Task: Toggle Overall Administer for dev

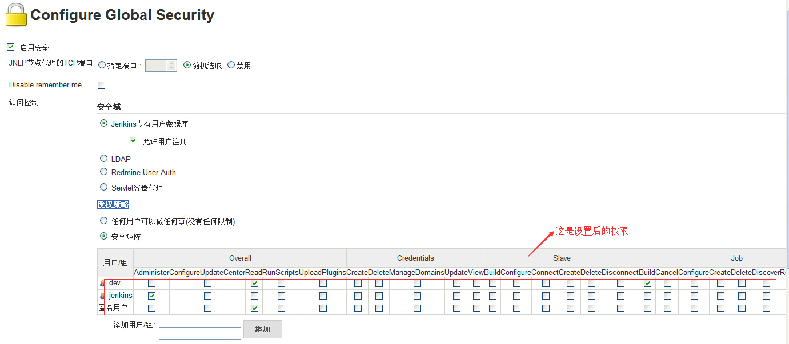Action: click(151, 283)
